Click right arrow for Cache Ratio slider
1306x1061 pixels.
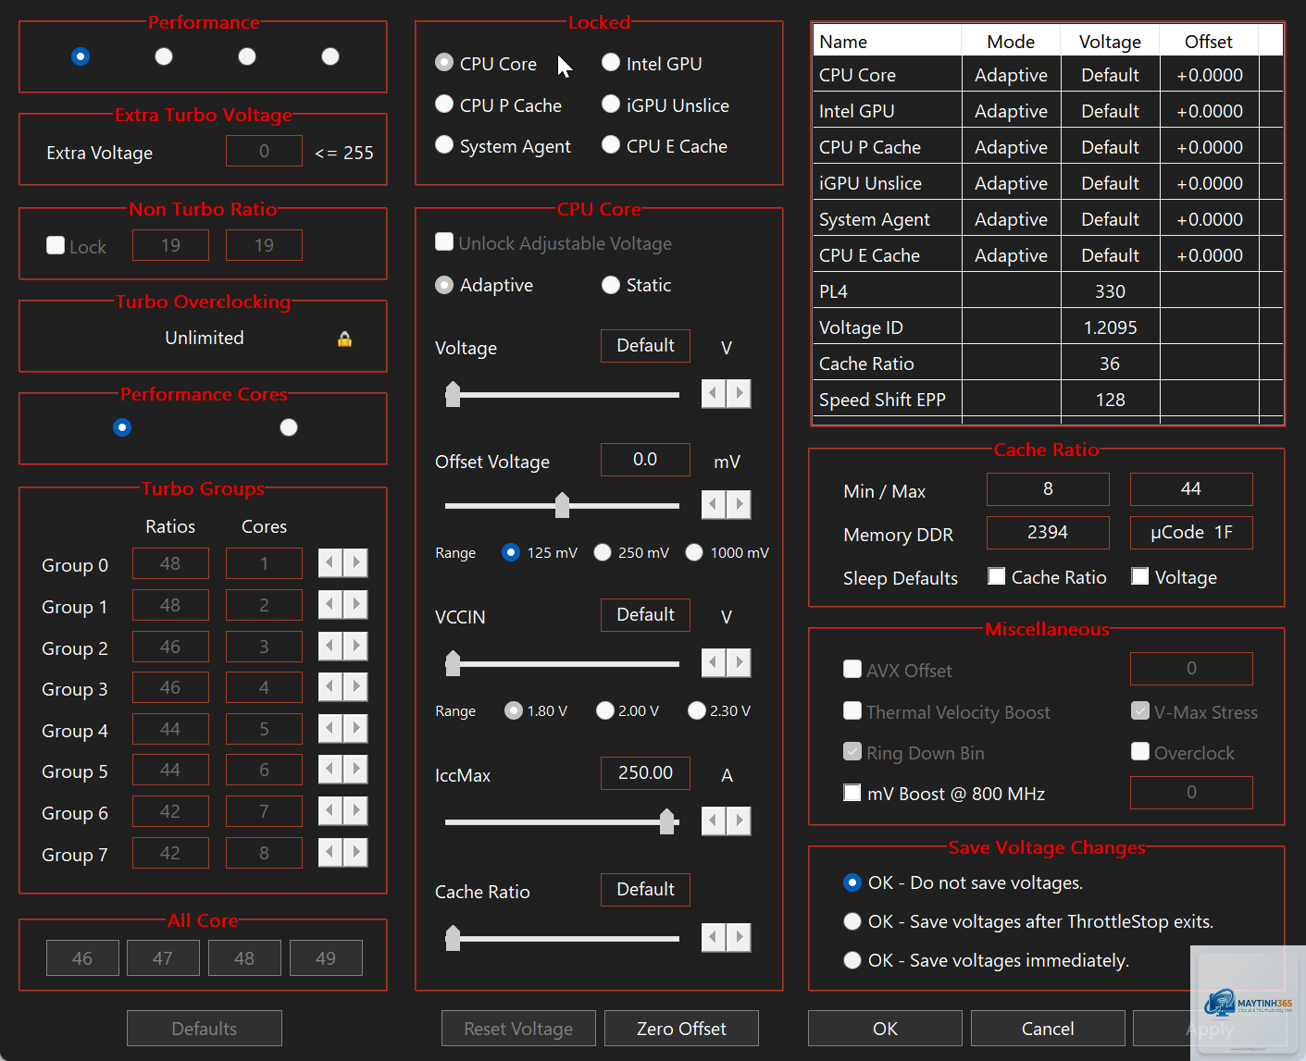pyautogui.click(x=739, y=937)
